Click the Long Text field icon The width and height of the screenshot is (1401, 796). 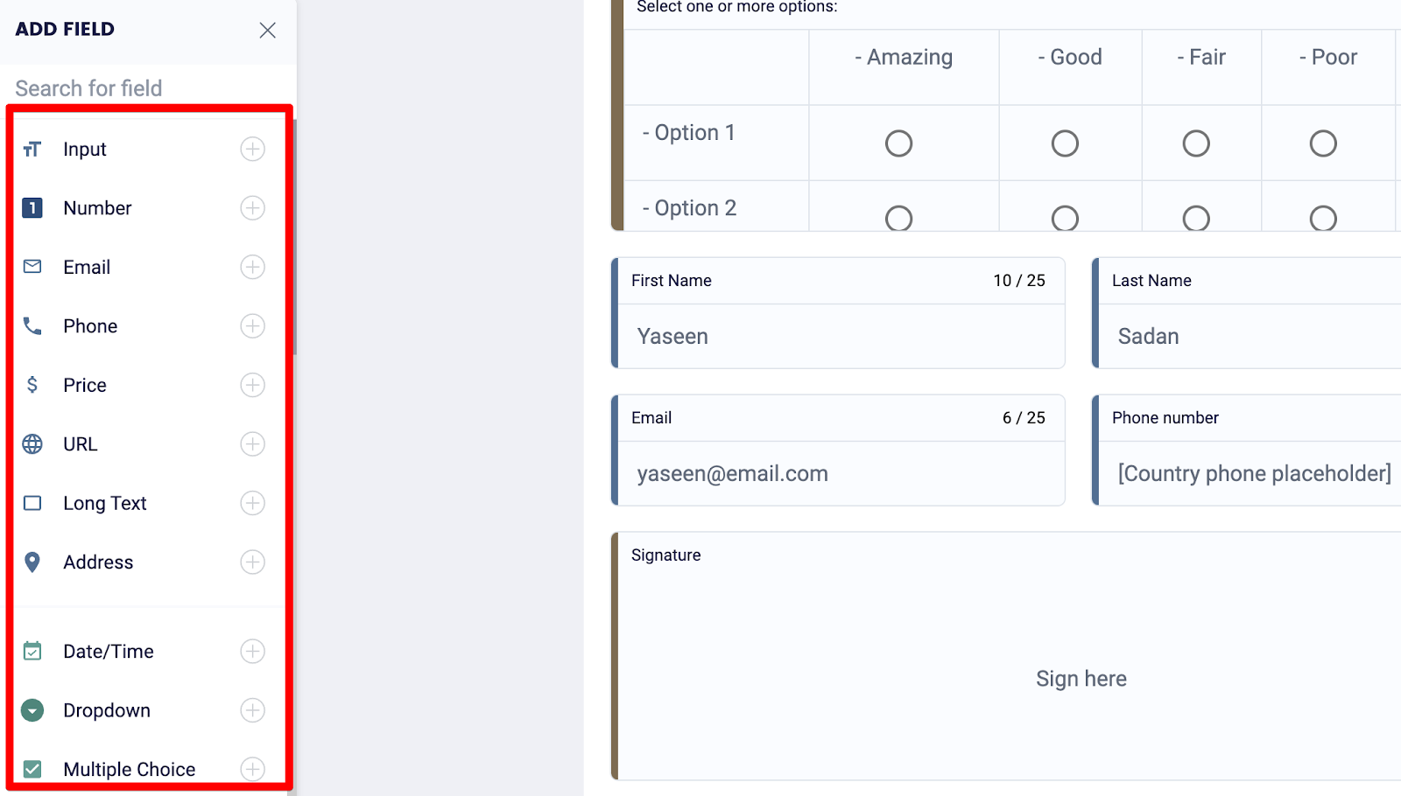click(x=32, y=503)
